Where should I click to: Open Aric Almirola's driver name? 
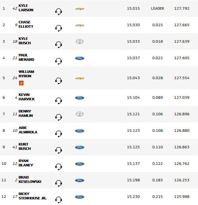[x=28, y=130]
